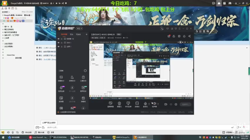Screen dimensions: 250x140
Task: Toggle lock on the 全屏 1 source
Action: point(62,46)
